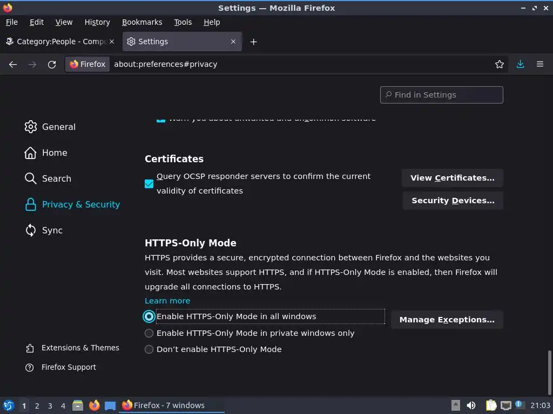Open the removable media tray icon
Viewport: 553px width, 414px height.
click(x=456, y=405)
